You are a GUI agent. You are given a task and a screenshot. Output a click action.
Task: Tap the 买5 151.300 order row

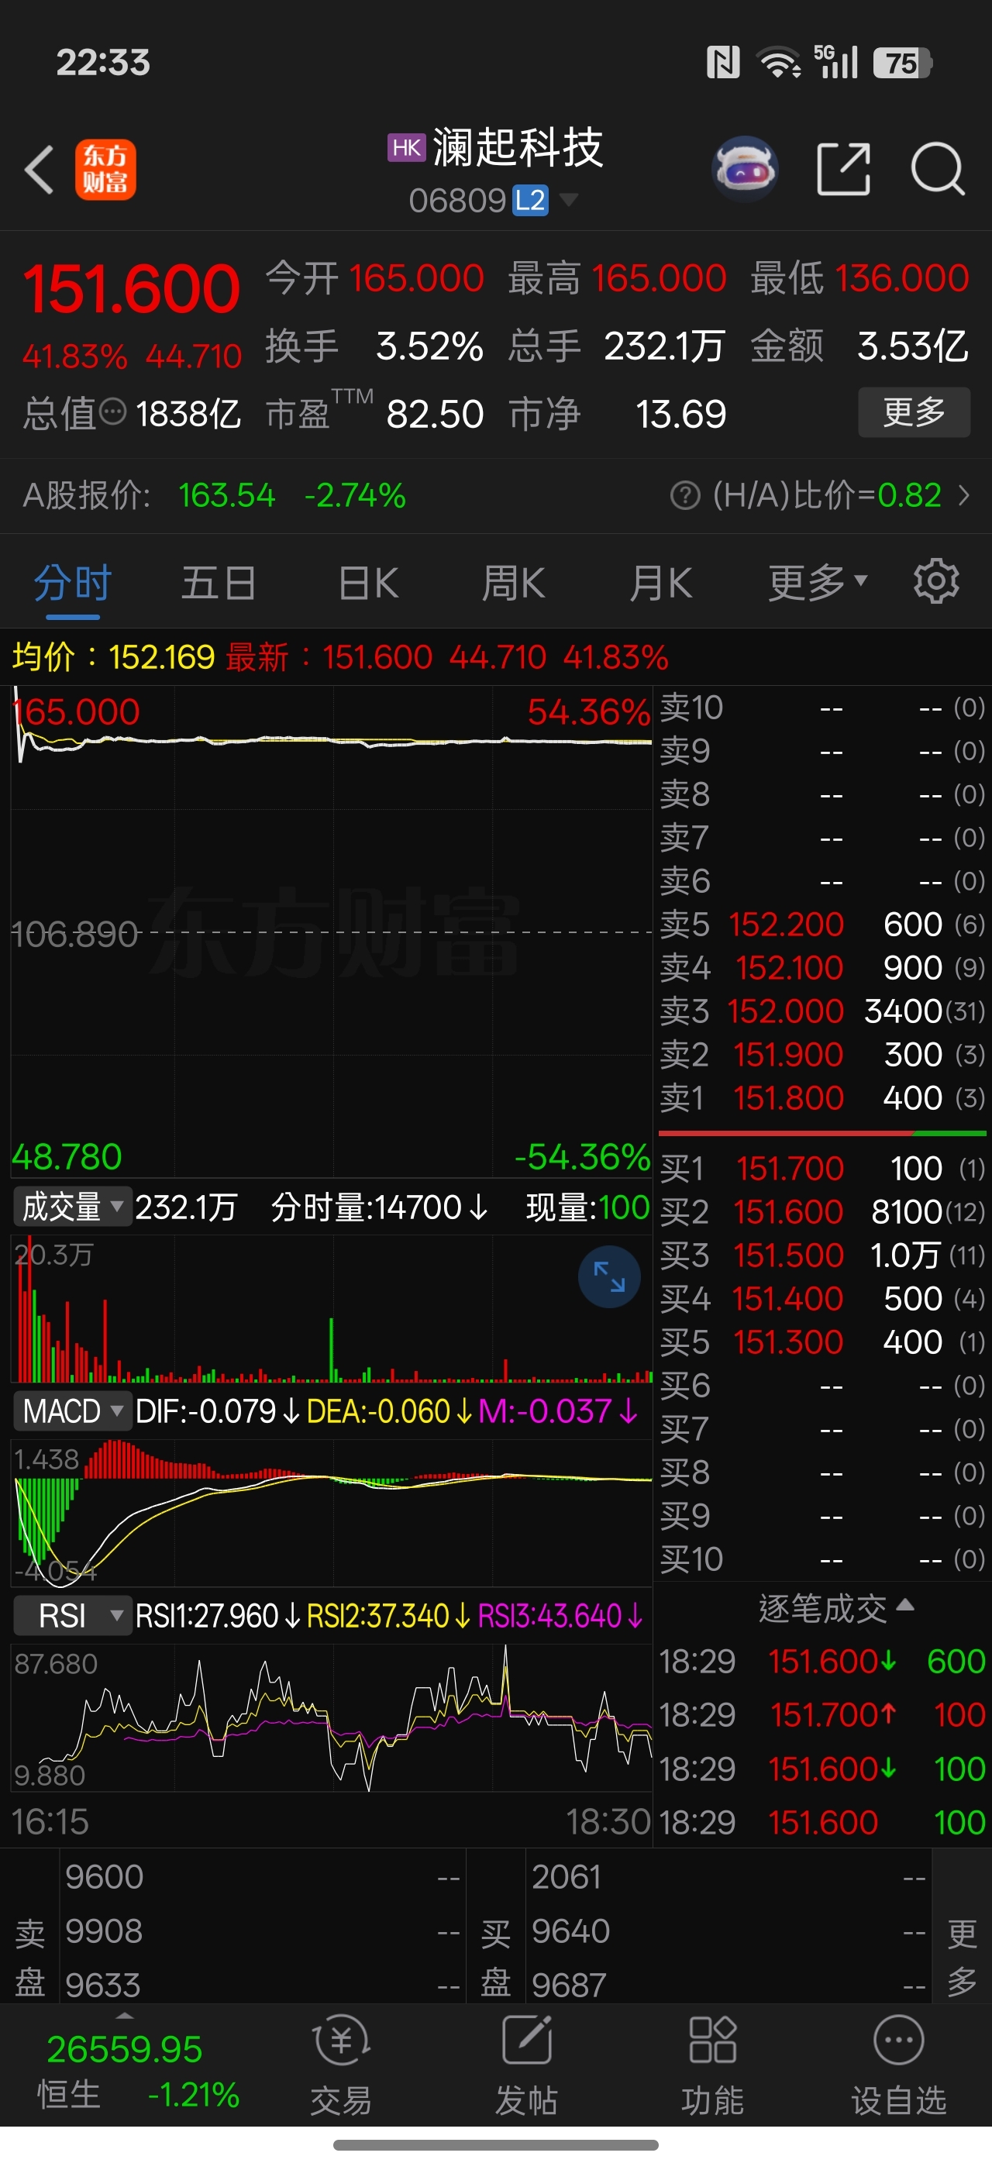(822, 1342)
